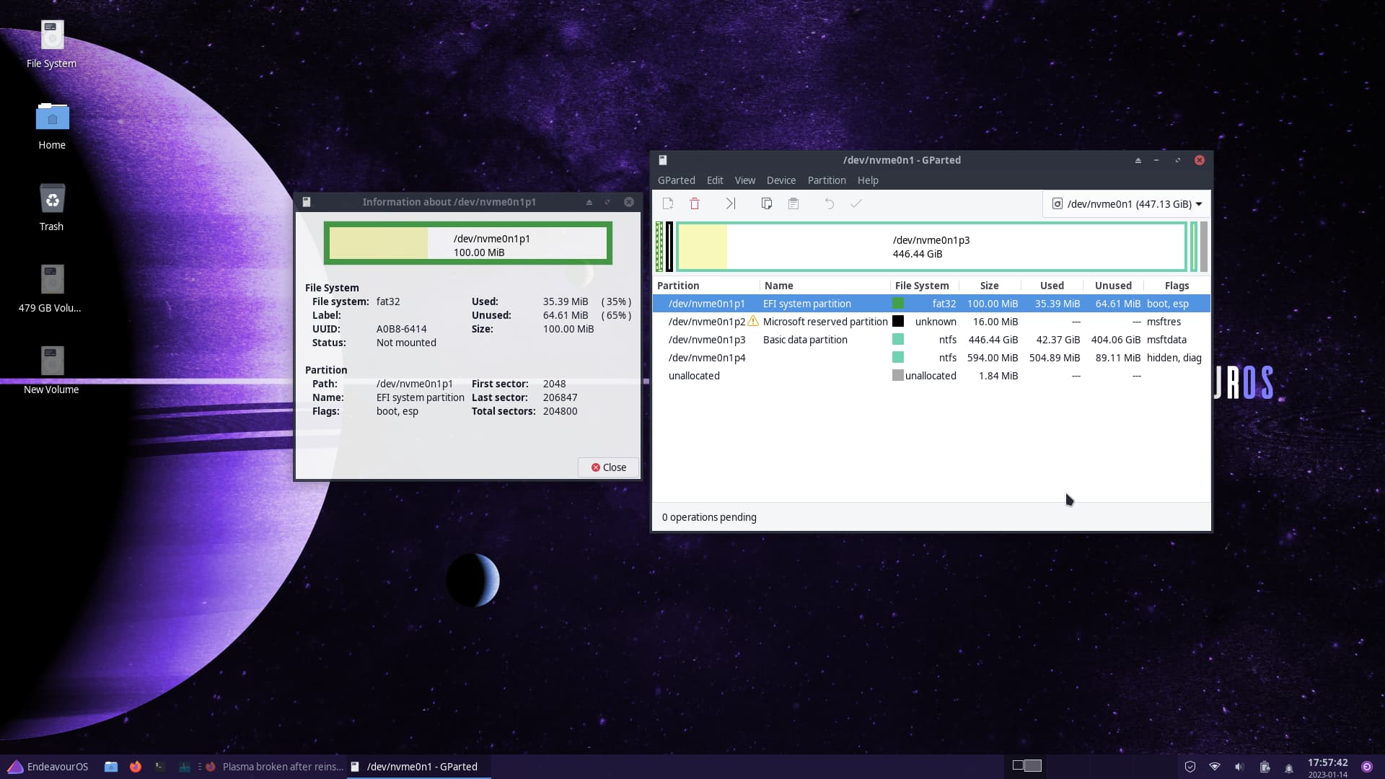Click the File System column header
The image size is (1385, 779).
point(925,286)
